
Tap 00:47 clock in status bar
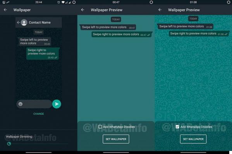[116, 2]
